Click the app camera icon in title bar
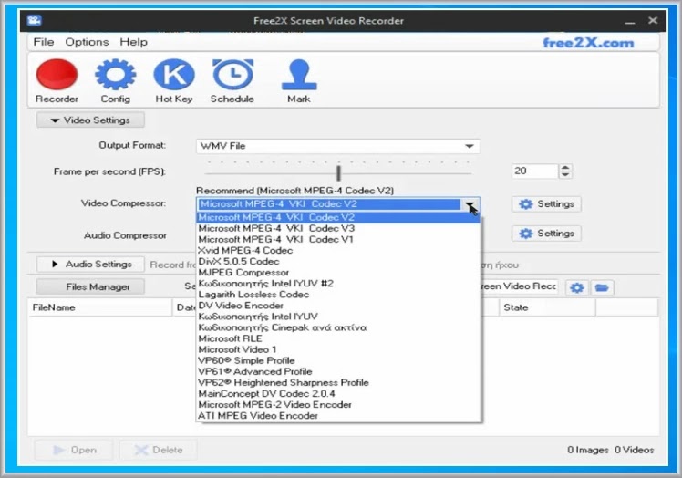The width and height of the screenshot is (682, 478). [34, 20]
